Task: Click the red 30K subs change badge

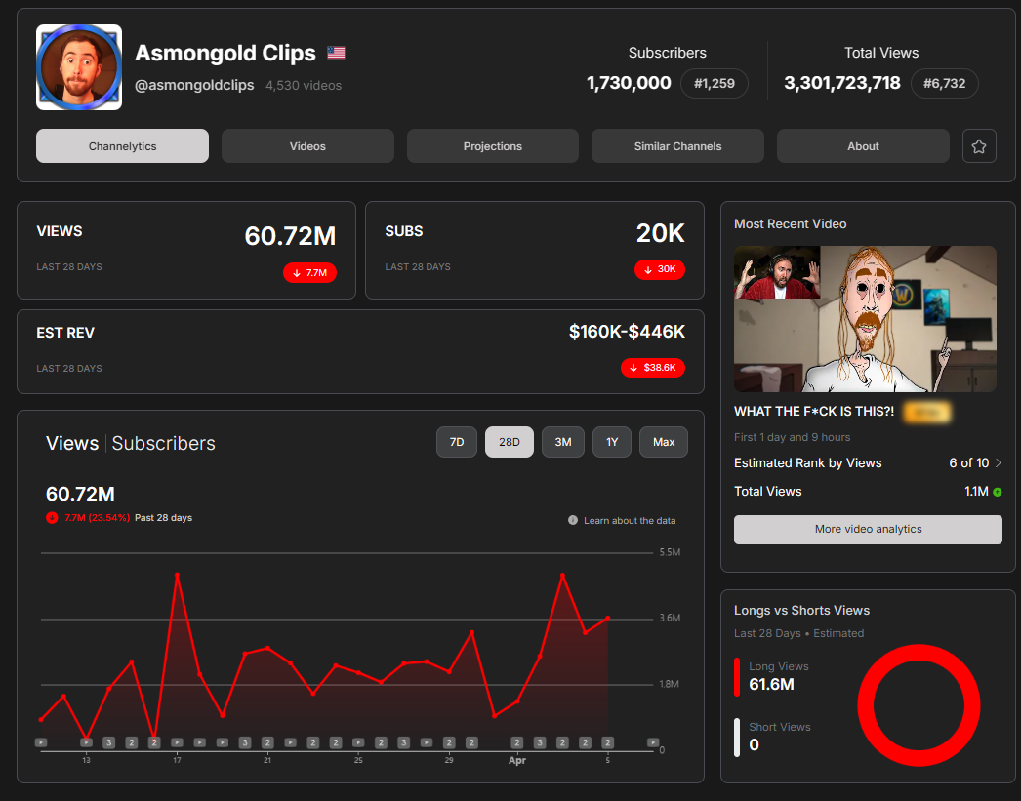Action: pos(660,269)
